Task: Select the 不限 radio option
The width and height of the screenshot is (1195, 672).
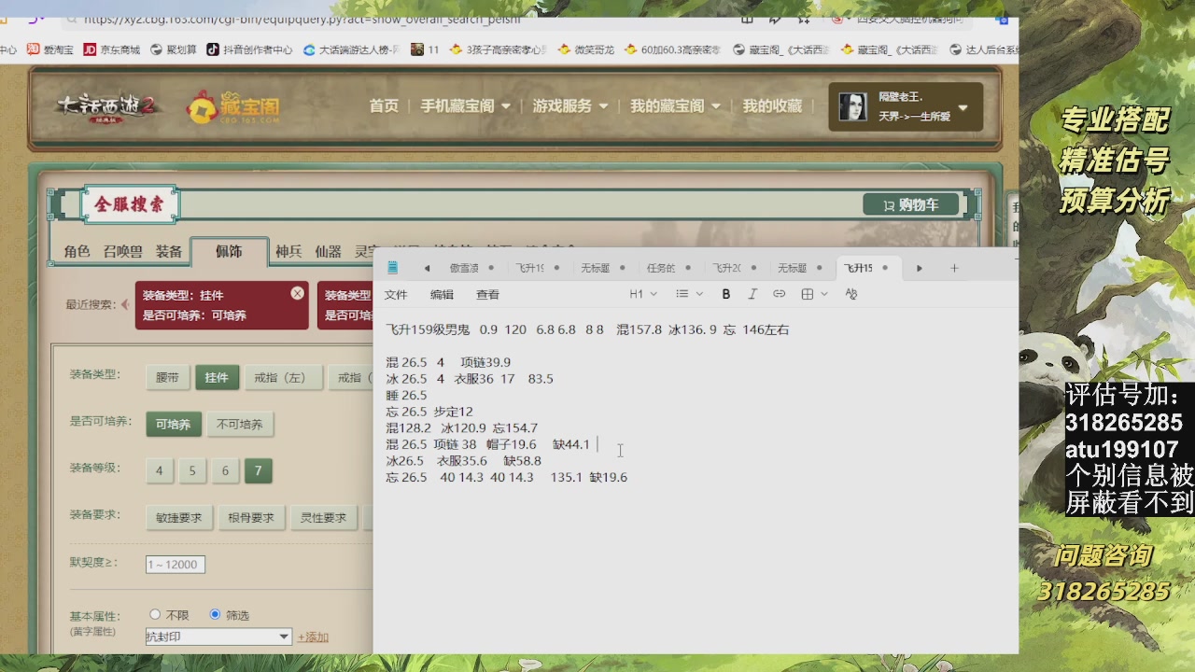Action: [156, 614]
